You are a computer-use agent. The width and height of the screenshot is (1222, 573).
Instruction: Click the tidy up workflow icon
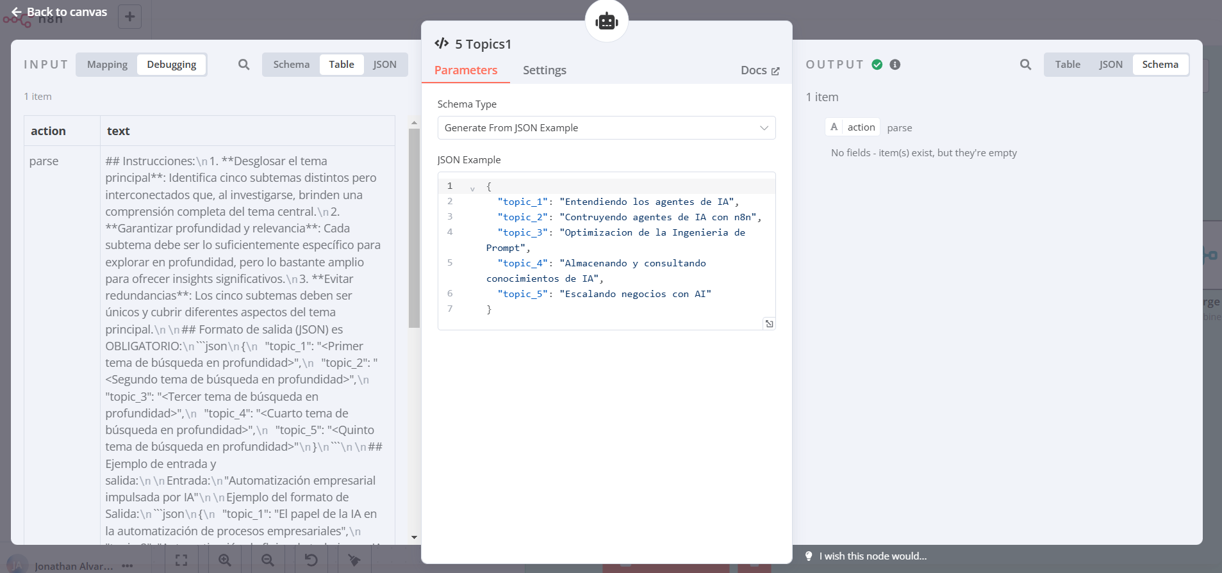pyautogui.click(x=354, y=560)
